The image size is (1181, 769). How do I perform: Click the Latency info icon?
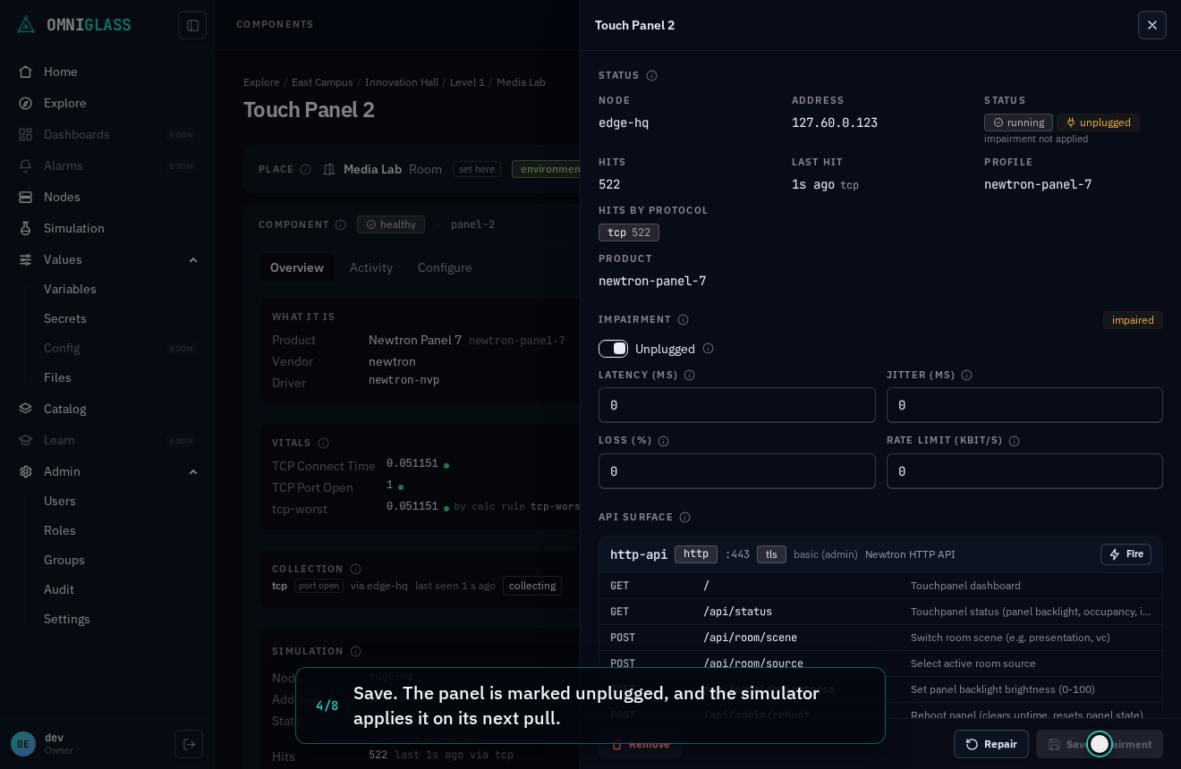(x=689, y=376)
